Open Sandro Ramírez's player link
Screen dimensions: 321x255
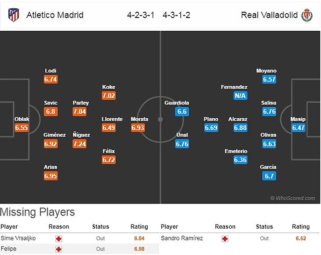(182, 238)
